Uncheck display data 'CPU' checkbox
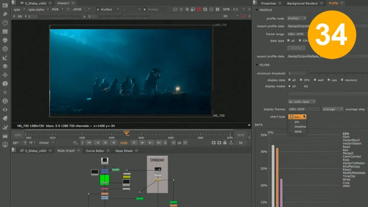 click(x=301, y=80)
